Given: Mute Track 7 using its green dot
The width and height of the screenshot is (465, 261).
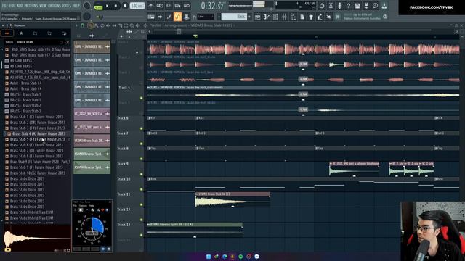Looking at the screenshot, I should [x=142, y=144].
